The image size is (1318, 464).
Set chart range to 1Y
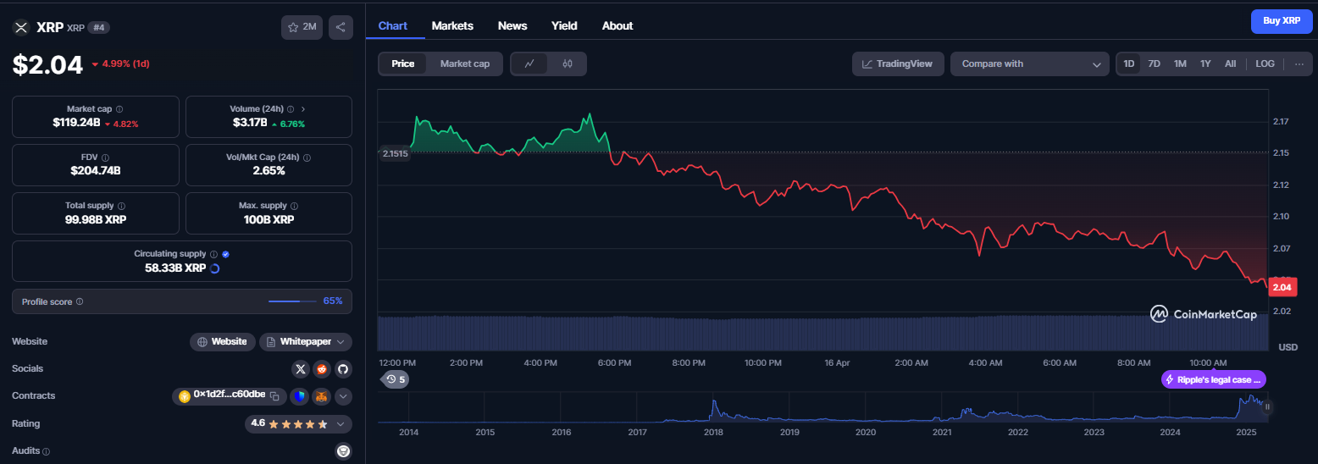click(x=1205, y=64)
